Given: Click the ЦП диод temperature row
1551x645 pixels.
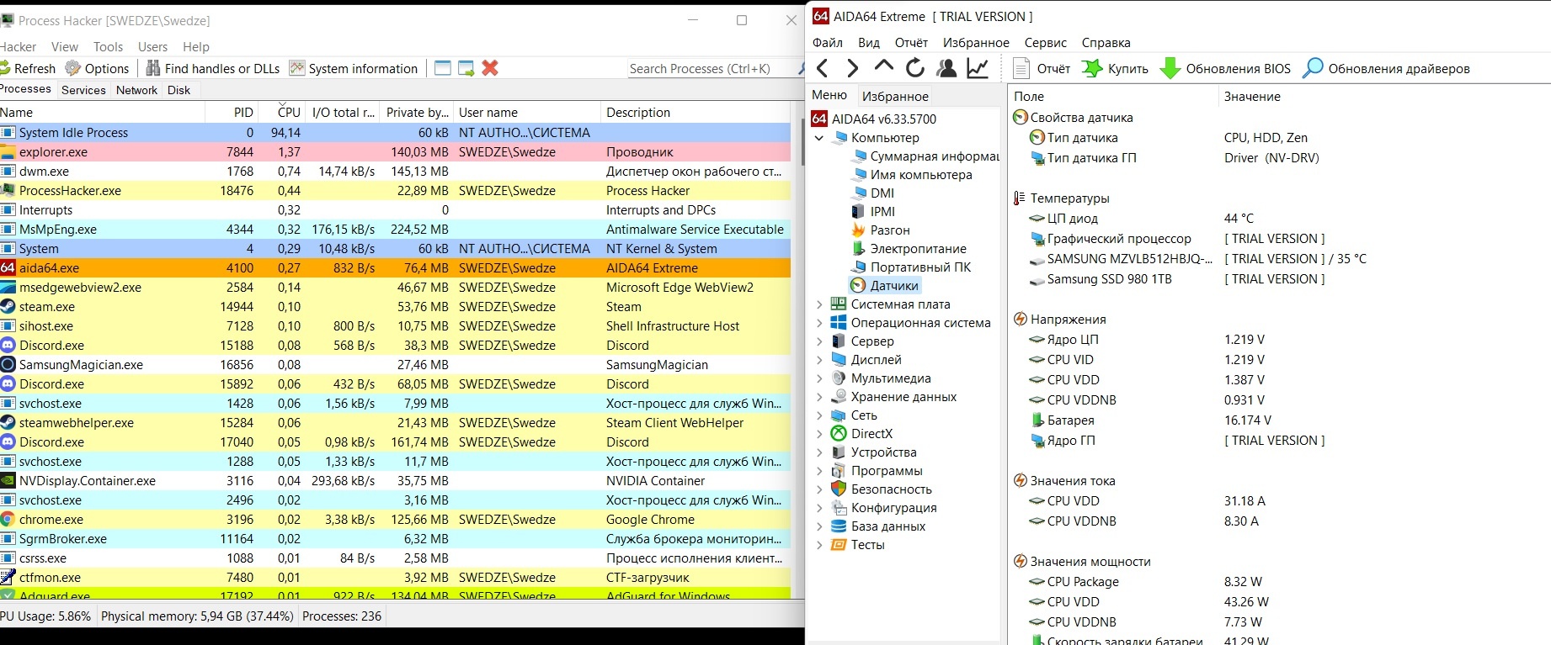Looking at the screenshot, I should [x=1280, y=219].
